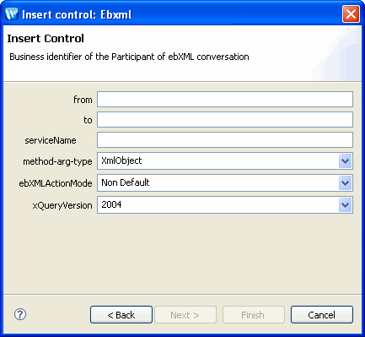Click the 'Business identifier of the Participant' description

129,57
